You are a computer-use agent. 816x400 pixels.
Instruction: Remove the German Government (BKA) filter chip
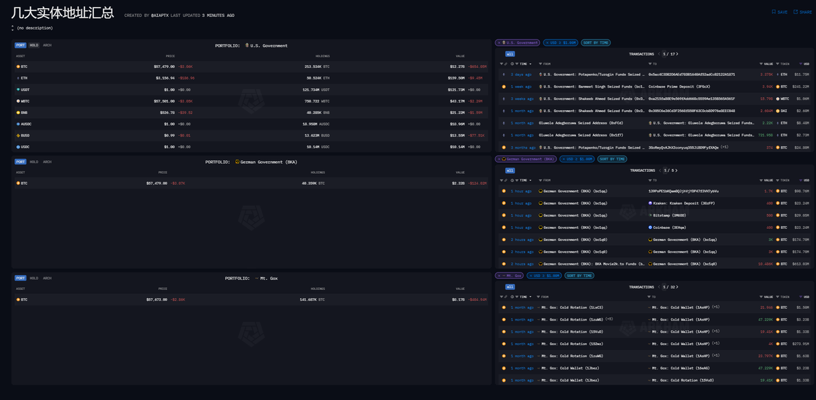click(498, 159)
